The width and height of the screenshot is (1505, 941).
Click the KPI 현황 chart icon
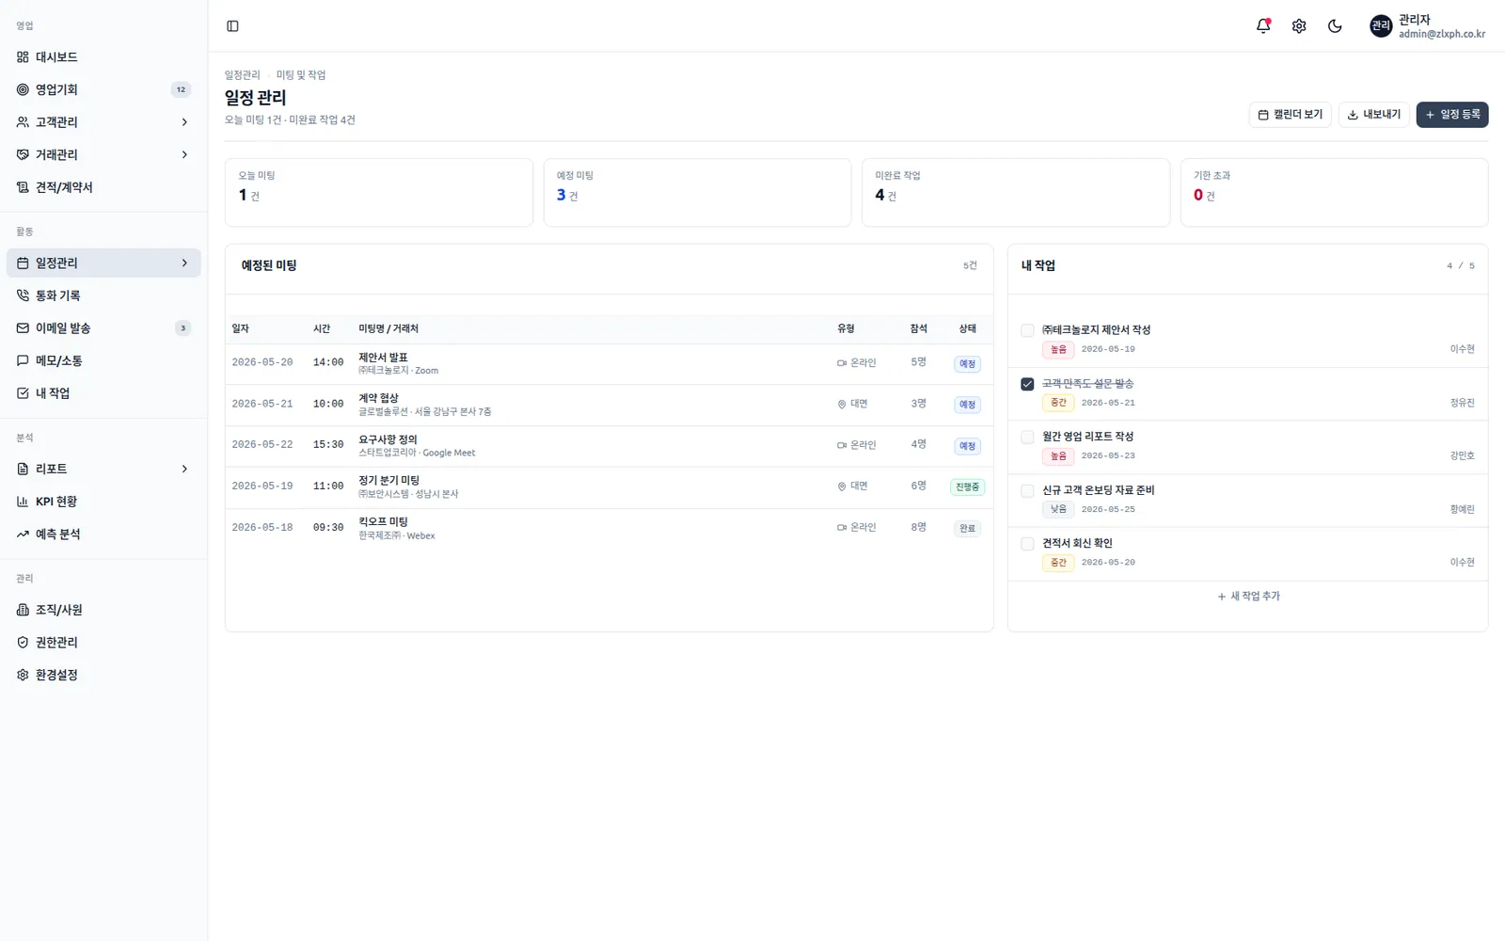(x=23, y=502)
